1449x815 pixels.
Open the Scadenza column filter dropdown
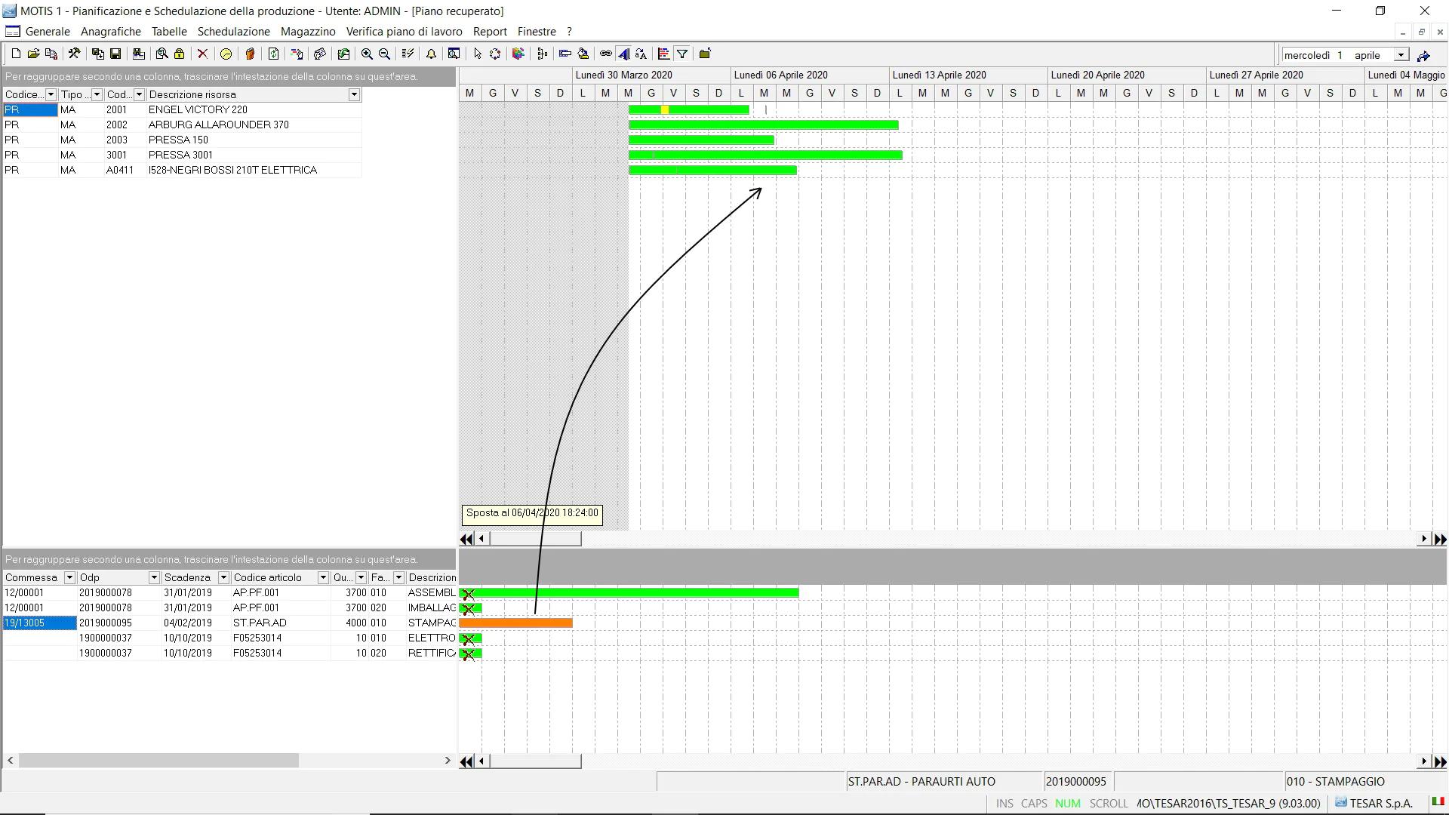click(x=223, y=577)
